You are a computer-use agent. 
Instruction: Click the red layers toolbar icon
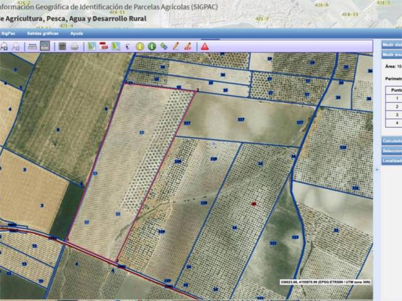[104, 46]
